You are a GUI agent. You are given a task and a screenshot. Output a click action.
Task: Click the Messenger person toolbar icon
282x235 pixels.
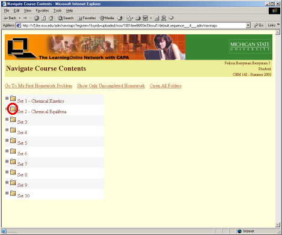click(x=164, y=18)
